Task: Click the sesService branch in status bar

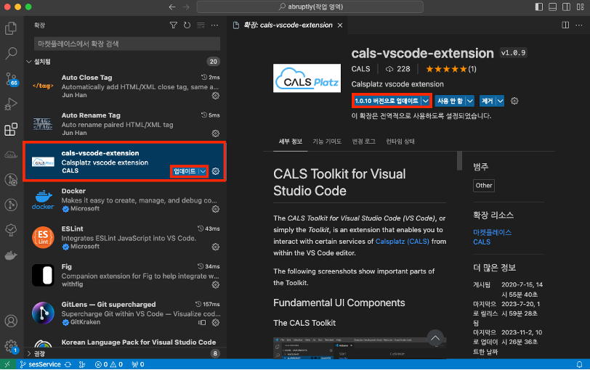Action: (x=41, y=364)
